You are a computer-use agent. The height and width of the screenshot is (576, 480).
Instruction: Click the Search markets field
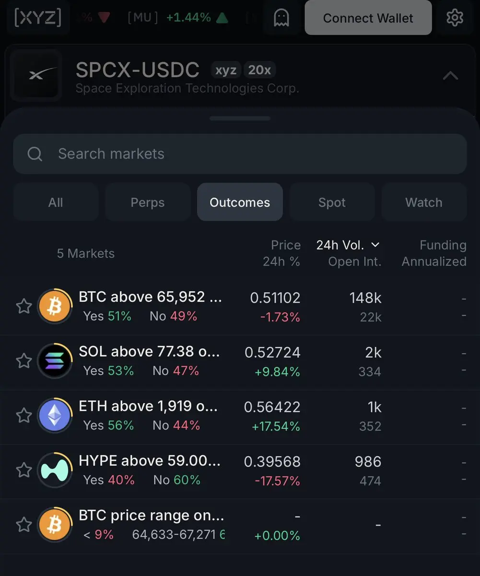[240, 154]
